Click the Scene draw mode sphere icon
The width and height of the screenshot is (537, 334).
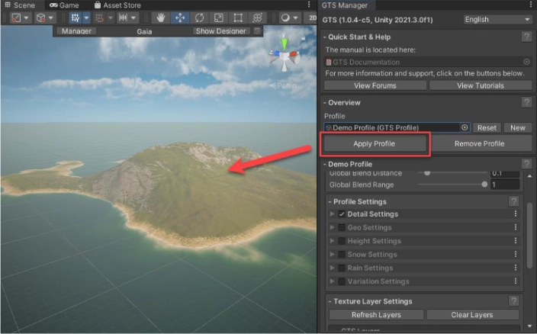[x=285, y=18]
